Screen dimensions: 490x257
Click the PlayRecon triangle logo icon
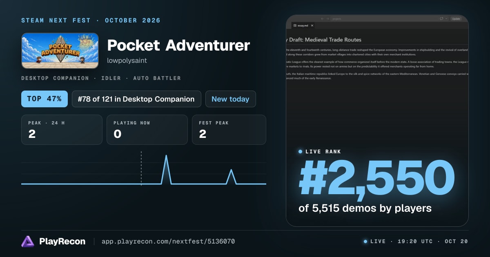click(x=27, y=241)
